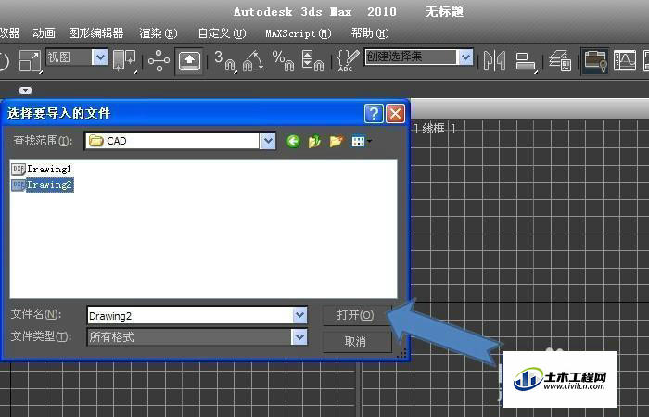Open the 自定义(U) menu

tap(222, 33)
